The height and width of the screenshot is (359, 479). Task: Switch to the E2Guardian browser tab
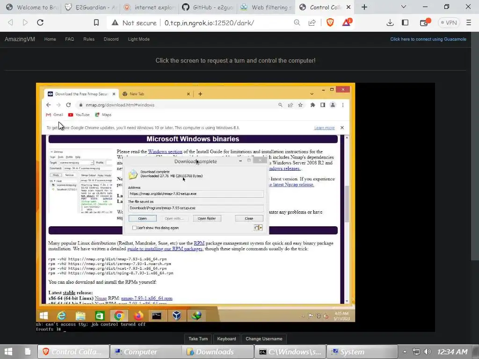[91, 7]
